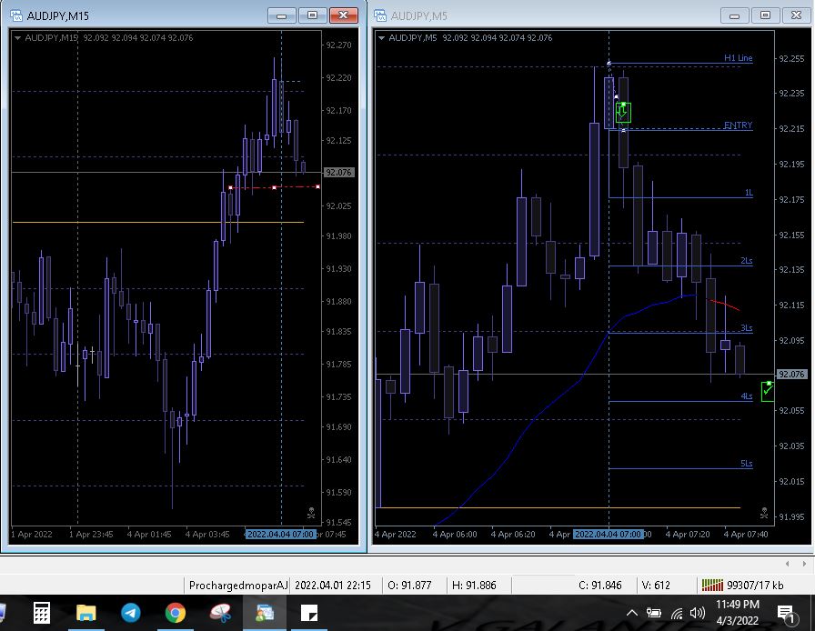Click the 92.270 price scale label in M15
The image size is (815, 631).
339,45
